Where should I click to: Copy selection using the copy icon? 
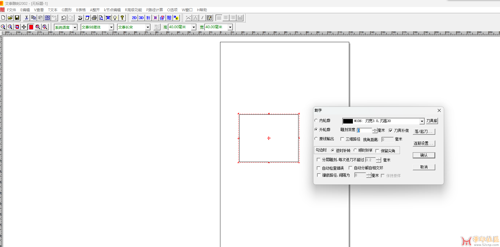point(33,18)
